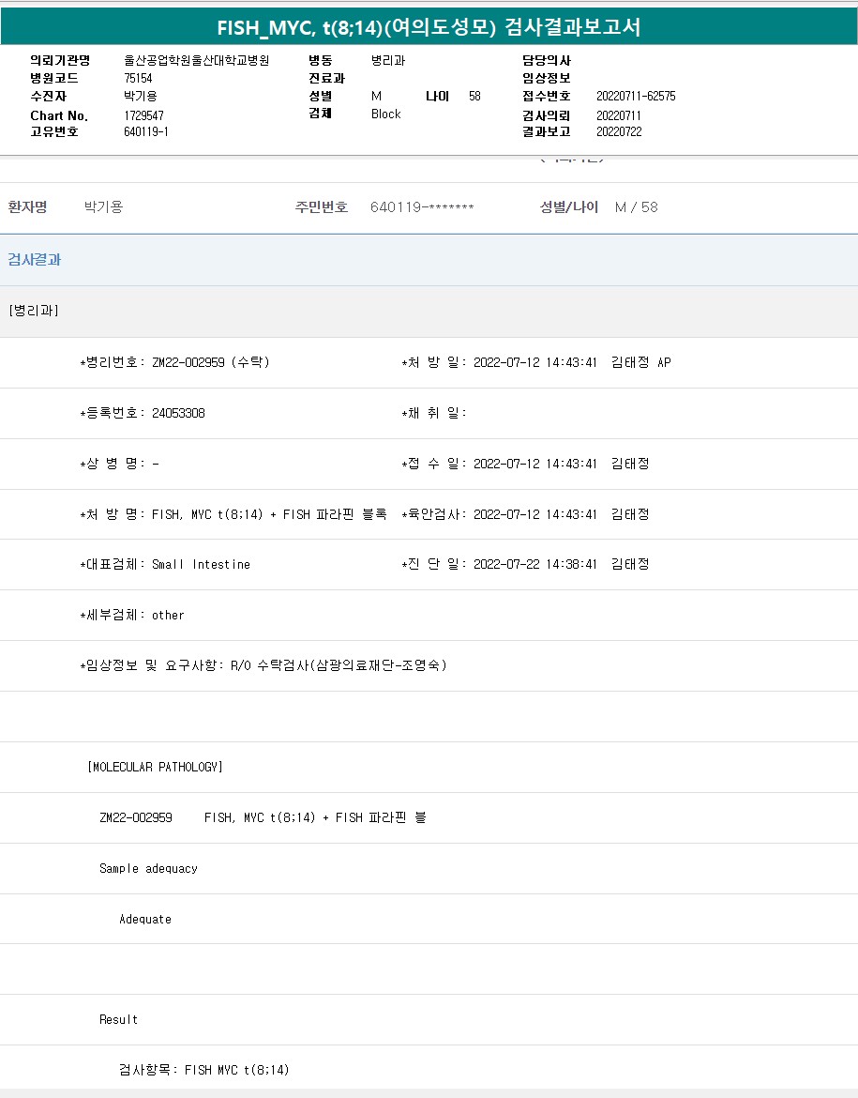The image size is (858, 1098).
Task: Click the 진단일 timestamp 2022-07-22 14:38:41
Action: (x=534, y=564)
